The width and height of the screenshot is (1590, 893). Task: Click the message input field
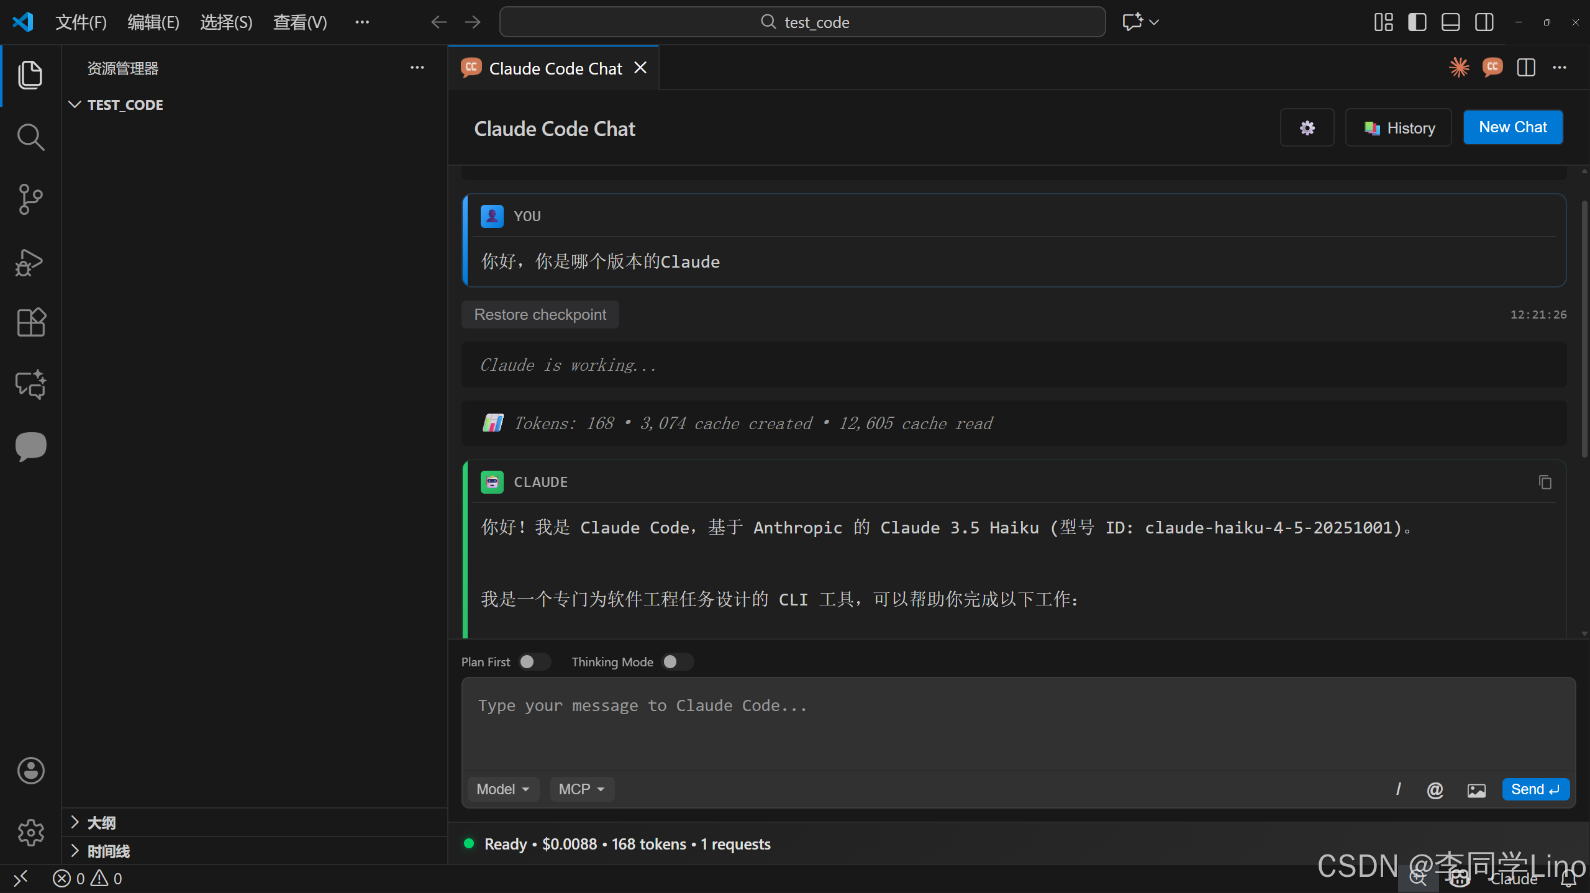(x=1017, y=723)
